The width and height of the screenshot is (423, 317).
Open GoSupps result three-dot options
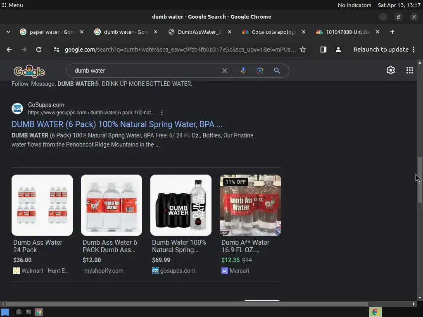tap(162, 113)
